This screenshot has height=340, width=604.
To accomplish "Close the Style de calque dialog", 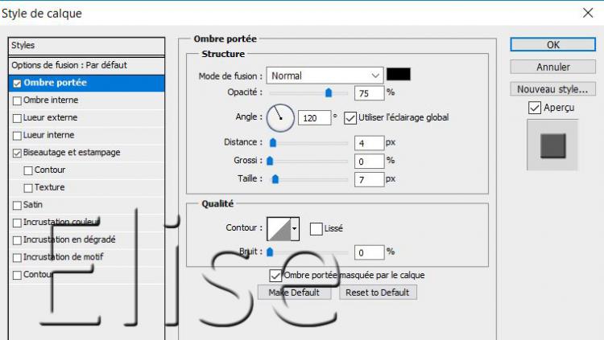I will pyautogui.click(x=587, y=13).
